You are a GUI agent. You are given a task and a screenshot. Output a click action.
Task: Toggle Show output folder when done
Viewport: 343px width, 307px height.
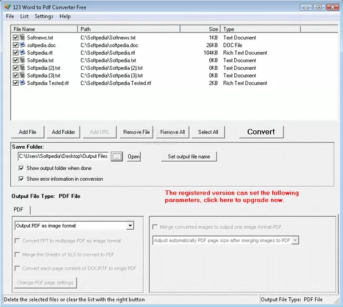coord(21,168)
